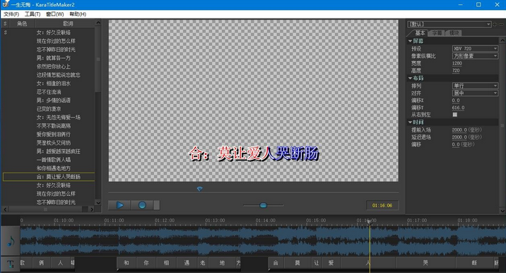
Task: Click the up arrow of the lyric list scrollbar
Action: pos(98,23)
